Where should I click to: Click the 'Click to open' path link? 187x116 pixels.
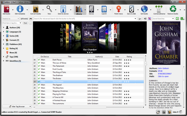163,76
